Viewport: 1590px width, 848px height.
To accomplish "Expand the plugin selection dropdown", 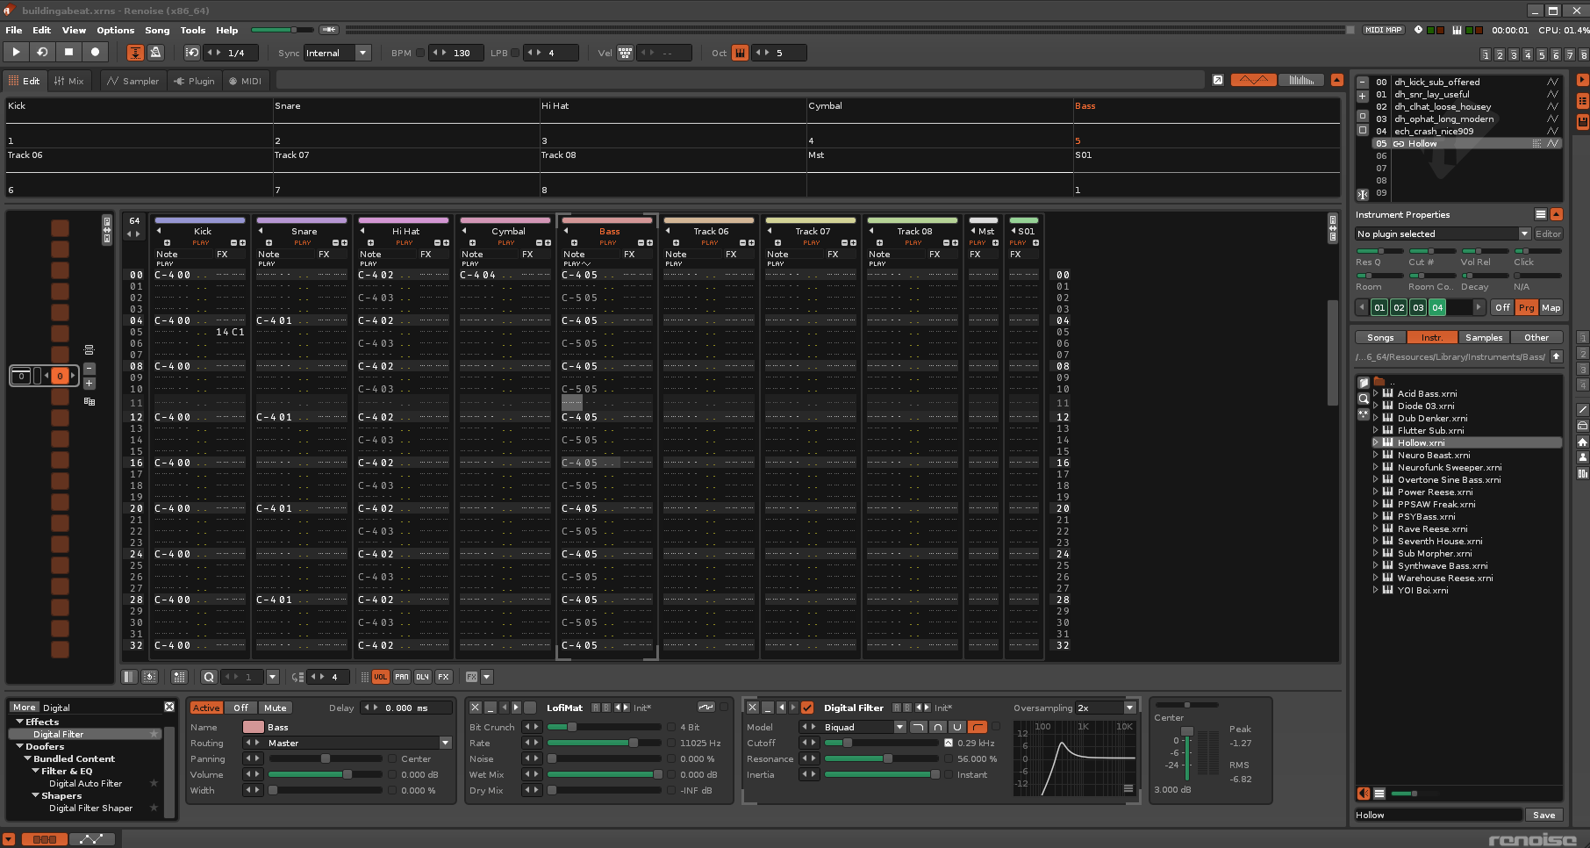I will tap(1524, 234).
